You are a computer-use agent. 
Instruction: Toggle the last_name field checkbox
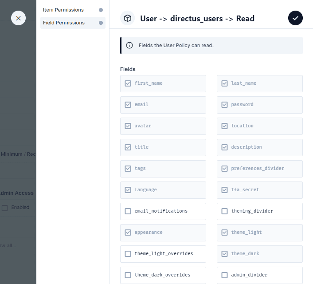coord(224,83)
